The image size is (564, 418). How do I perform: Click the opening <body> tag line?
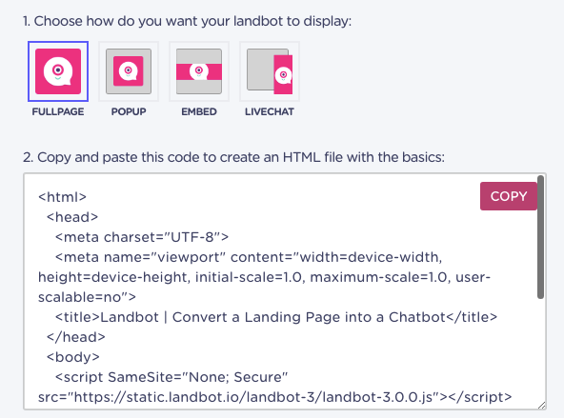(x=73, y=357)
